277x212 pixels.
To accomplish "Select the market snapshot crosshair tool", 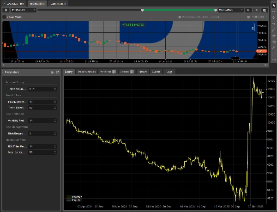I will pos(274,18).
